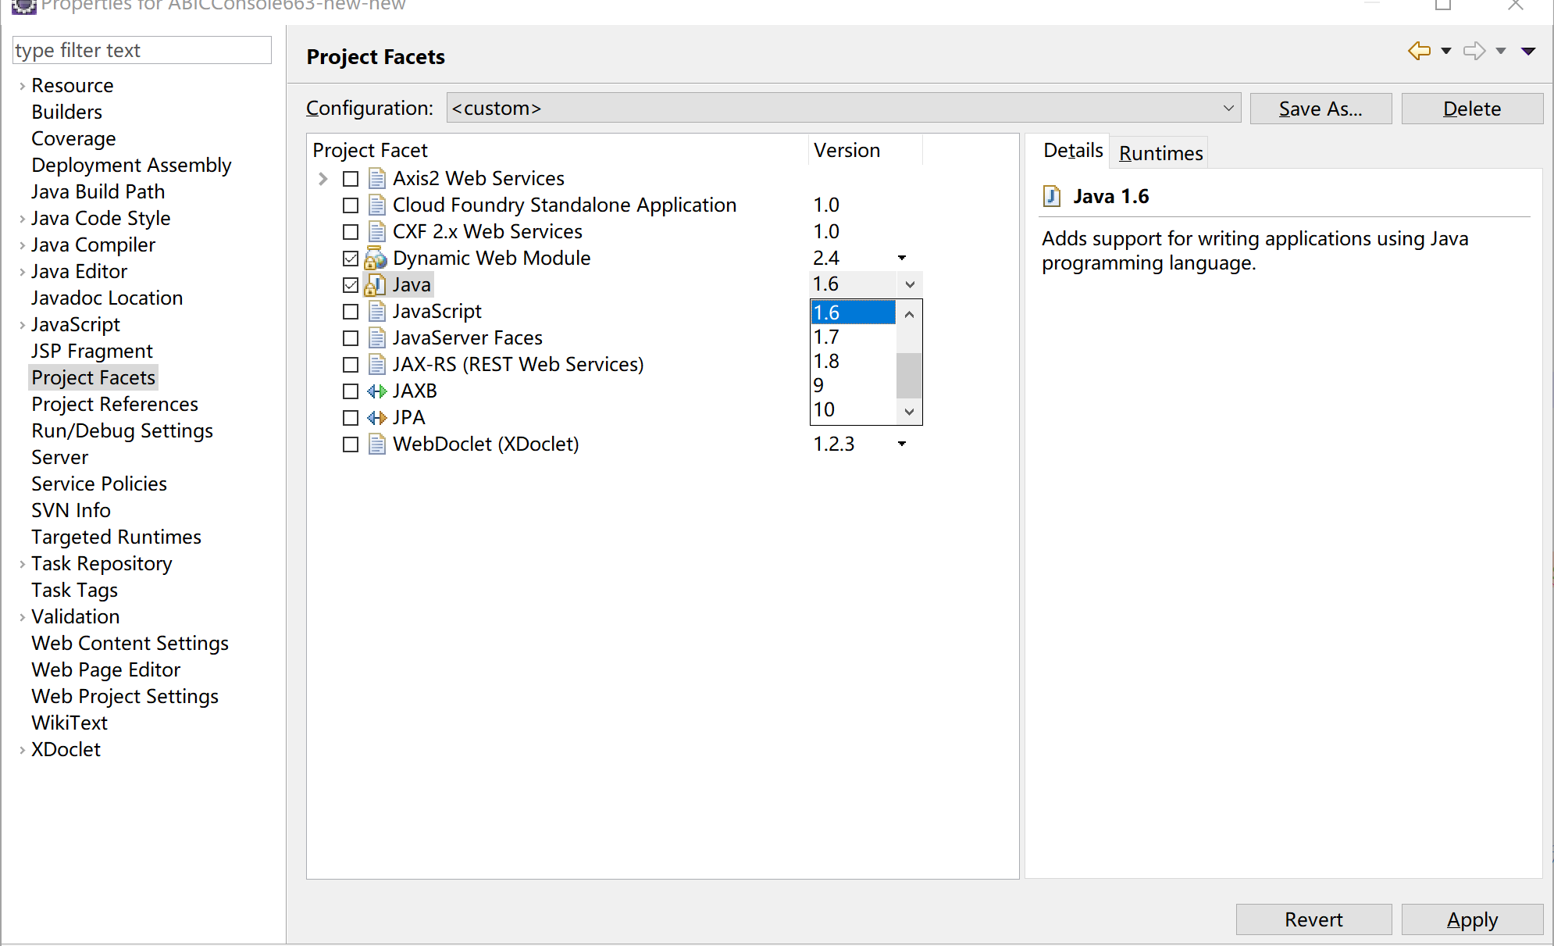Click the Dynamic Web Module facet icon
1554x946 pixels.
click(376, 259)
